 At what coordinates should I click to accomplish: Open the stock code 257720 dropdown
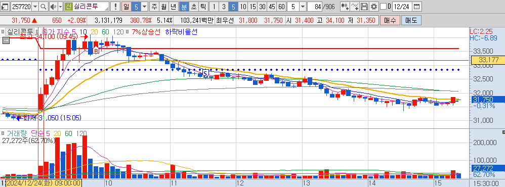tap(35, 6)
